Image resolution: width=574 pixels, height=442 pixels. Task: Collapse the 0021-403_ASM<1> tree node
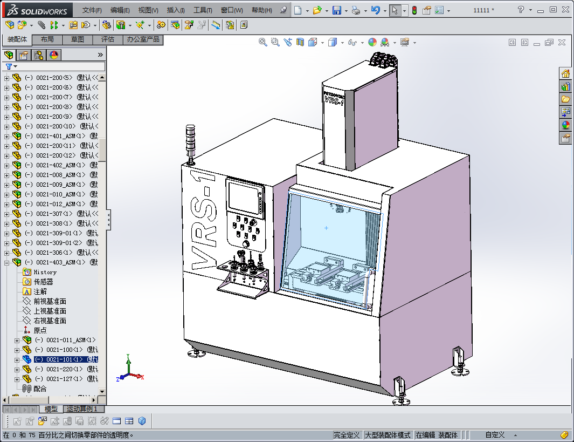point(6,262)
